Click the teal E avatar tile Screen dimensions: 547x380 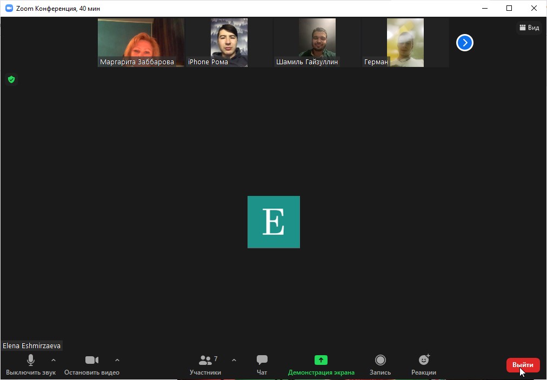point(273,222)
